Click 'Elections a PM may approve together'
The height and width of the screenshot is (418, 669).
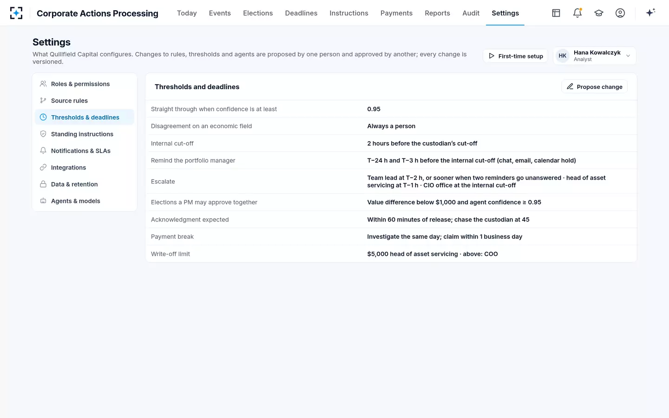(x=204, y=202)
